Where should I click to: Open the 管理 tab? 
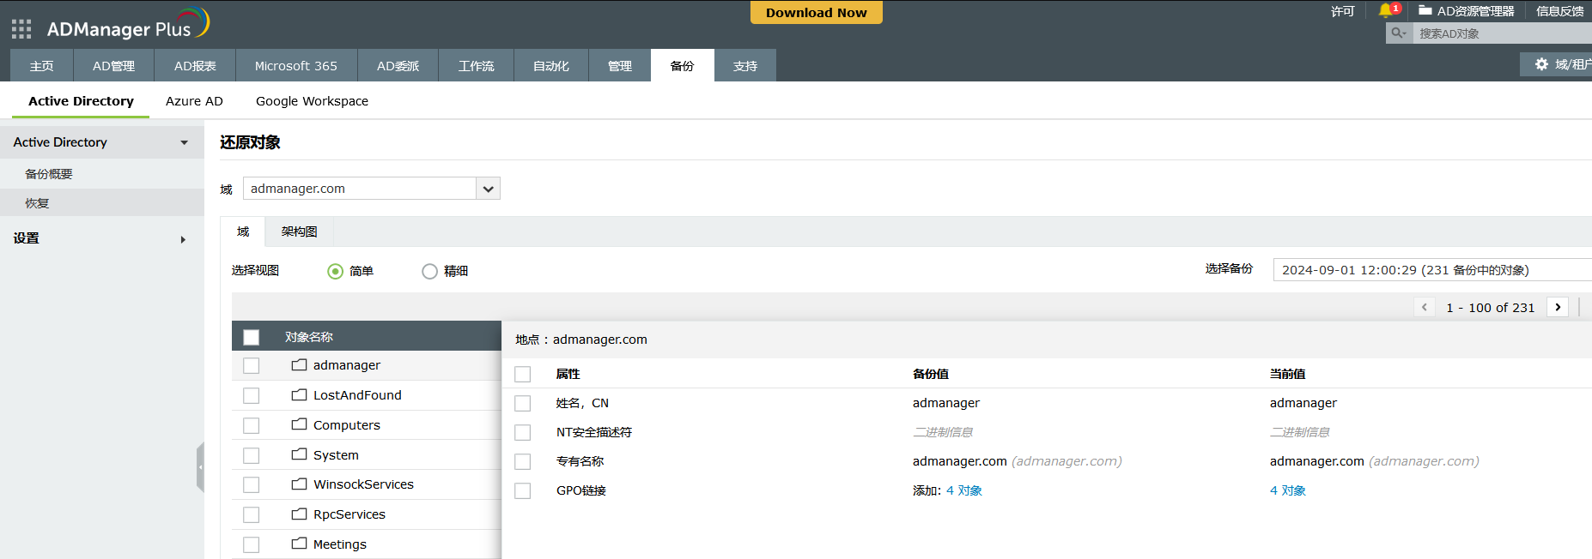[620, 65]
